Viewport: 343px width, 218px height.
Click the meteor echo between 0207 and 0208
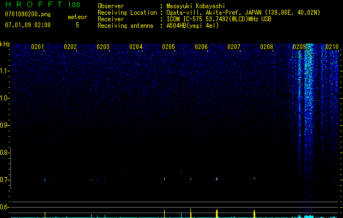(255, 178)
